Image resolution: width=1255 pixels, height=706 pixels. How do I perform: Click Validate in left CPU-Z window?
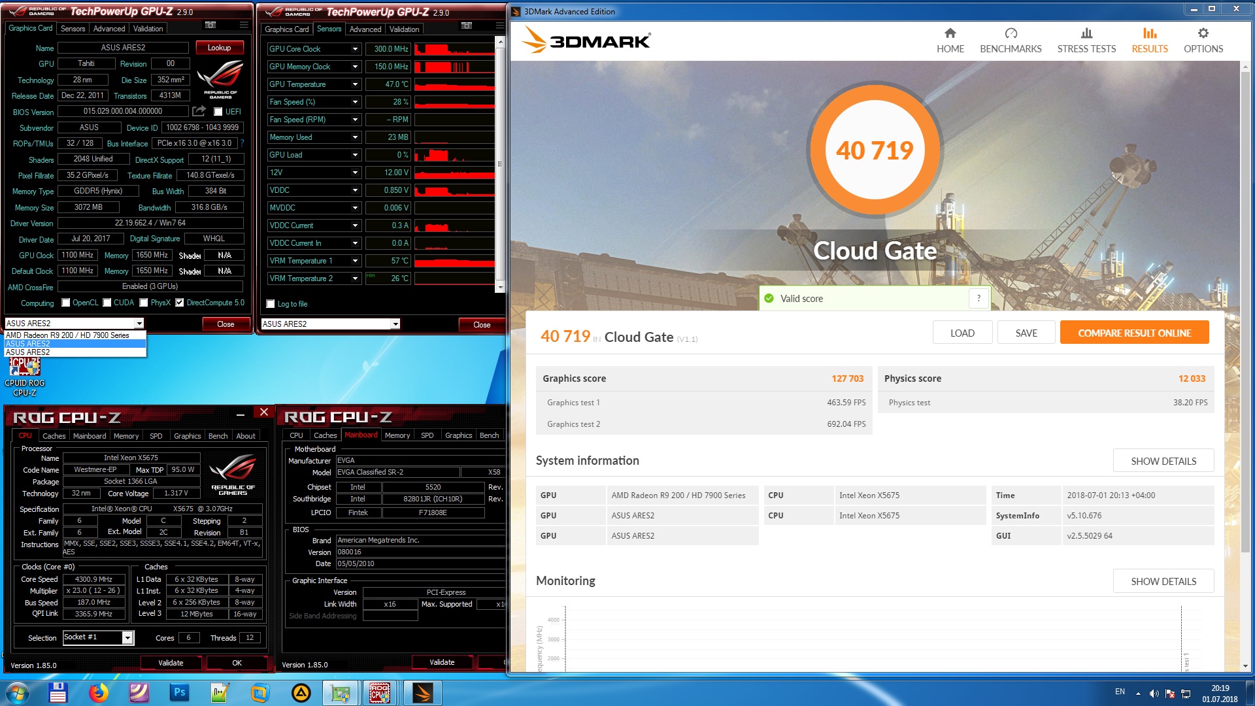tap(171, 663)
